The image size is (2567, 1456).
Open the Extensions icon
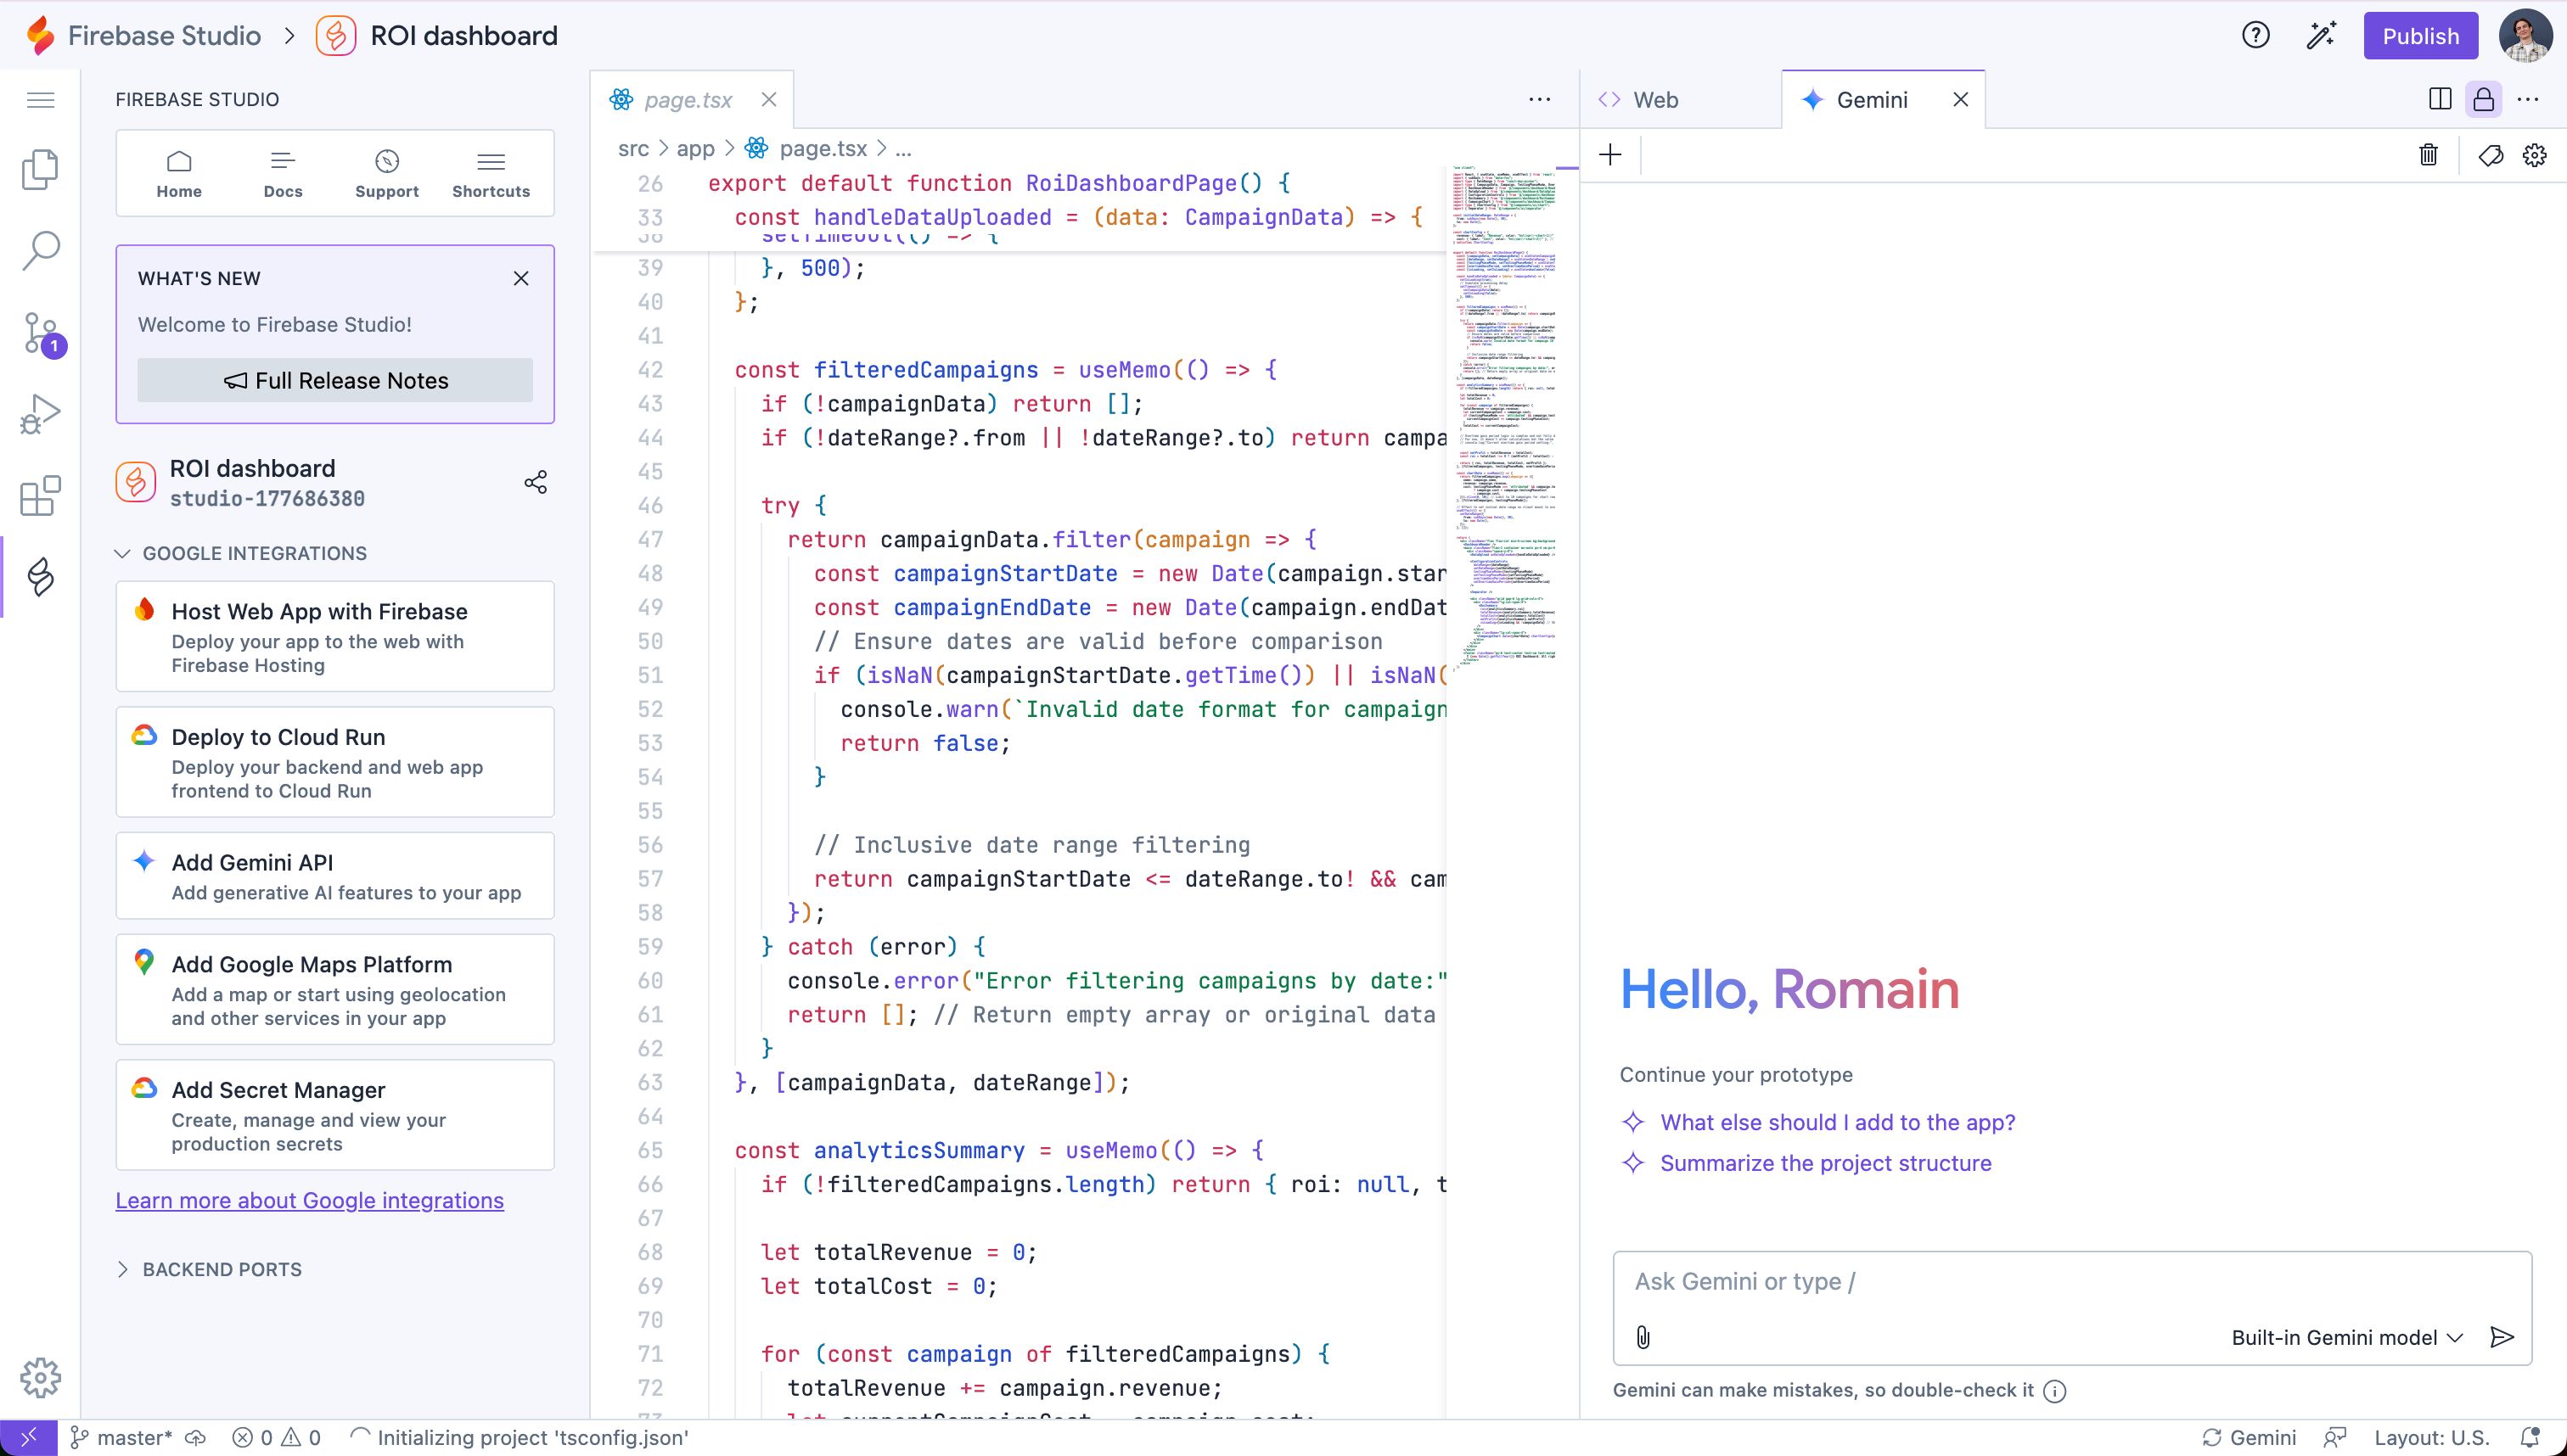tap(40, 496)
